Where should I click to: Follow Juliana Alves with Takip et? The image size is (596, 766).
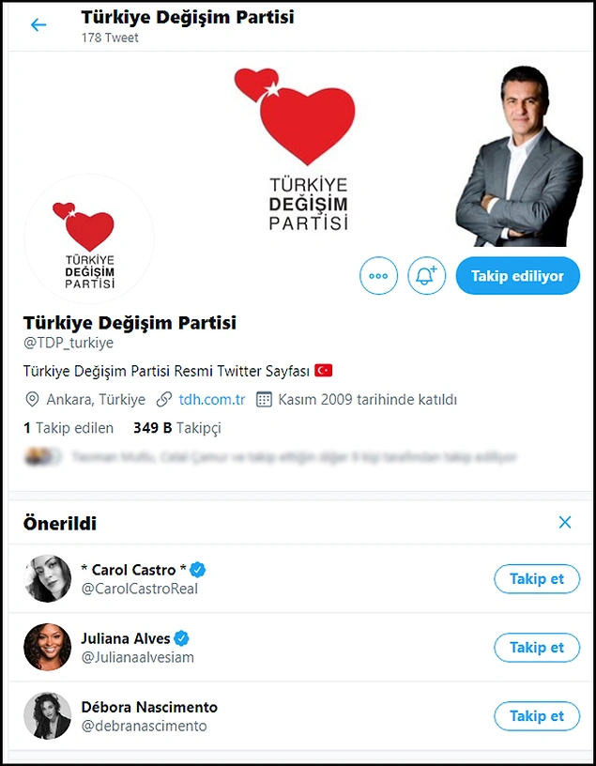537,648
